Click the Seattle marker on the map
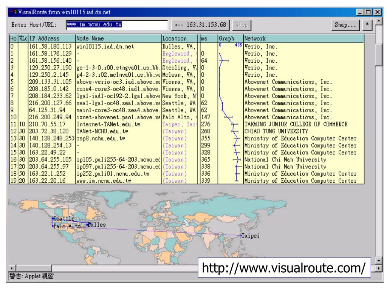Screen dimensions: 387x290 (x=53, y=219)
